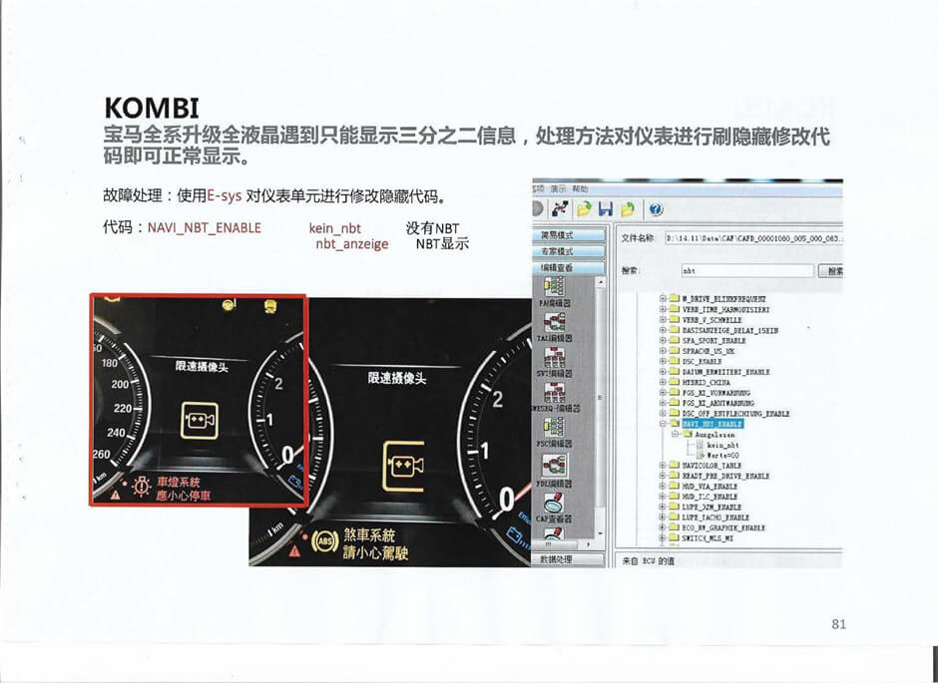
Task: Open the PSC编辑器 sidebar icon
Action: click(x=554, y=427)
